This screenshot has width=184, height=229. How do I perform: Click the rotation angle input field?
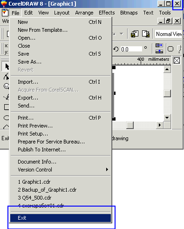pyautogui.click(x=131, y=49)
